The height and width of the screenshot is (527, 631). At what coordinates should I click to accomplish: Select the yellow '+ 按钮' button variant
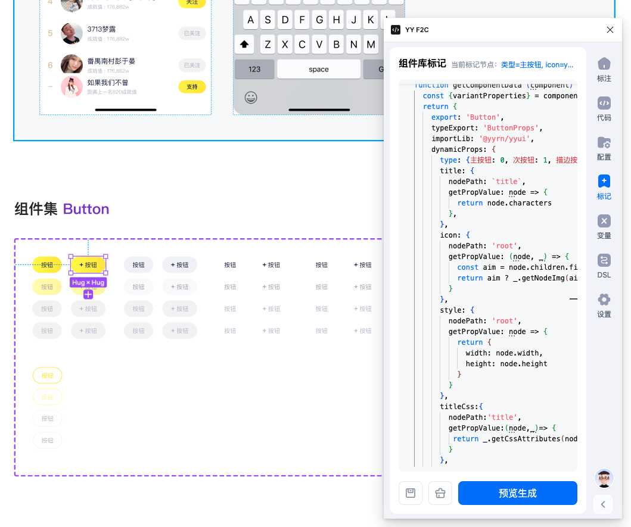tap(88, 265)
